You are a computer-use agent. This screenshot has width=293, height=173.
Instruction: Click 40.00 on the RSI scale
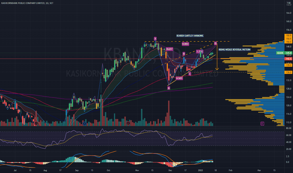tap(289, 142)
